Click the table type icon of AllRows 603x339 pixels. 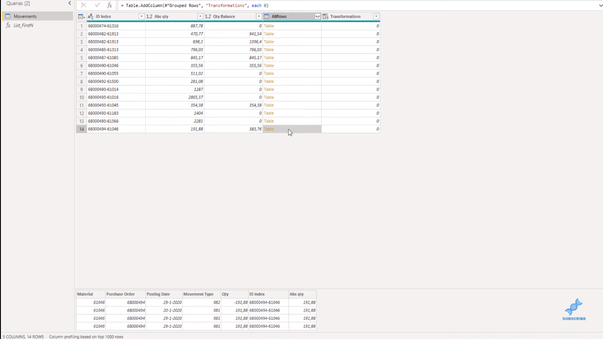click(267, 16)
